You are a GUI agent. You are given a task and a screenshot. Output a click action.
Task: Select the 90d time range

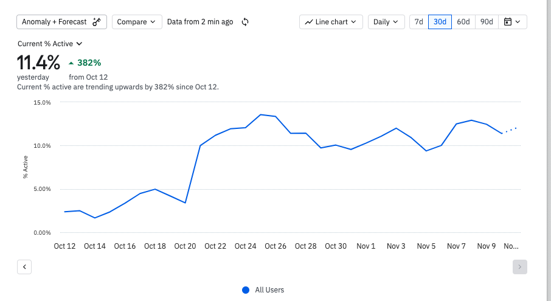(x=487, y=22)
